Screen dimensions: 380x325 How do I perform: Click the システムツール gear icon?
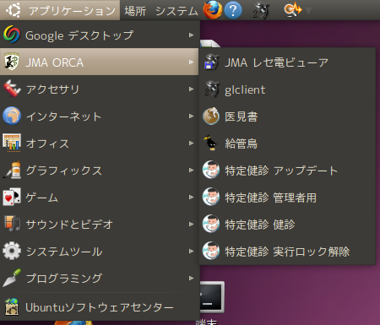pyautogui.click(x=12, y=251)
